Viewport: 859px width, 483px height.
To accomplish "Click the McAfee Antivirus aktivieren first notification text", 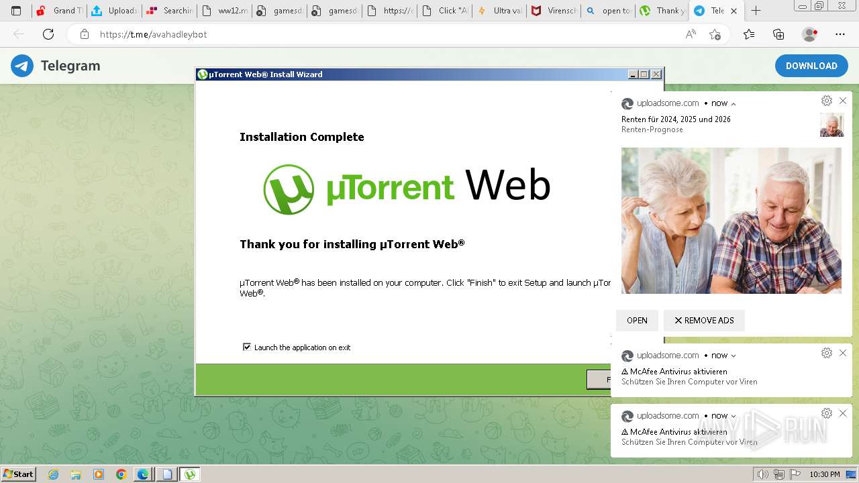I will coord(674,371).
